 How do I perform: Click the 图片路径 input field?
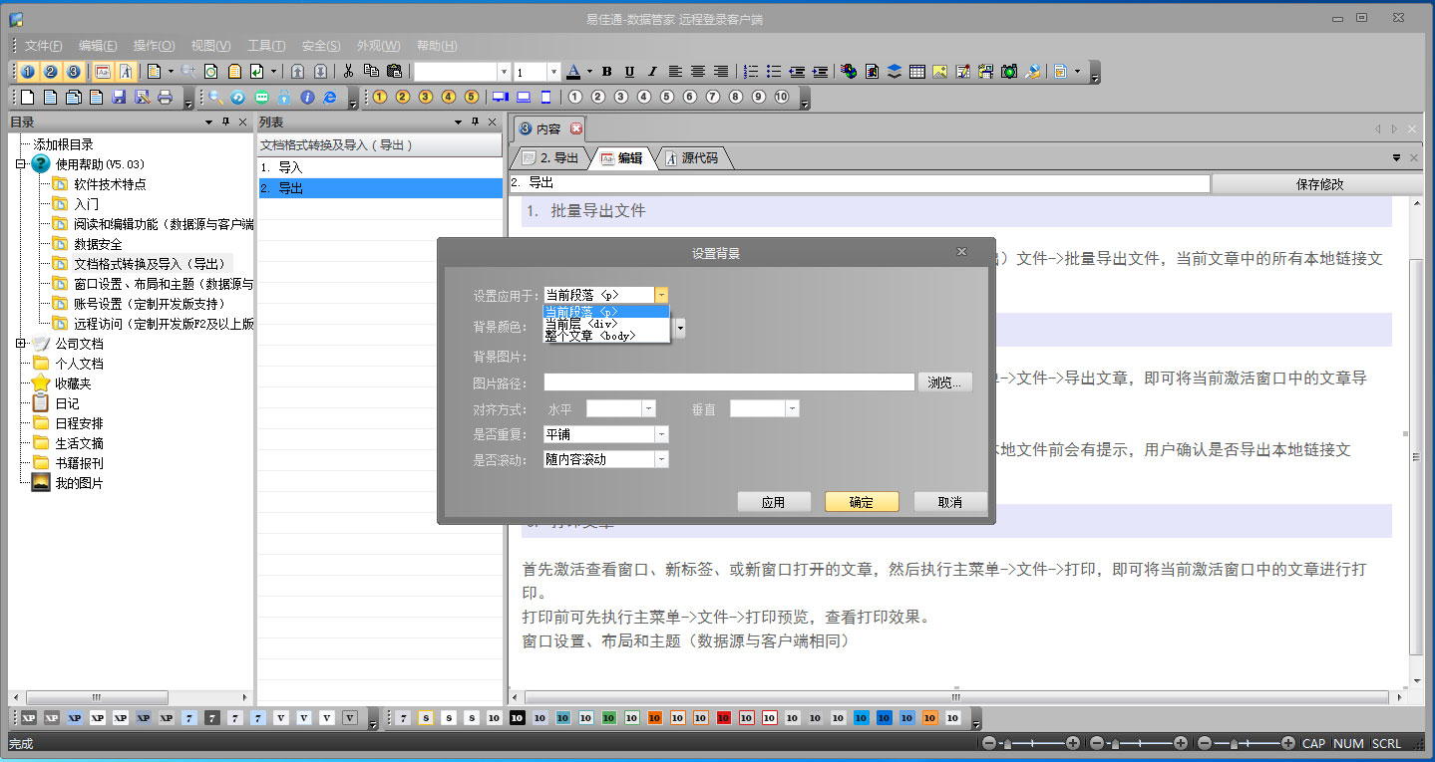tap(729, 382)
